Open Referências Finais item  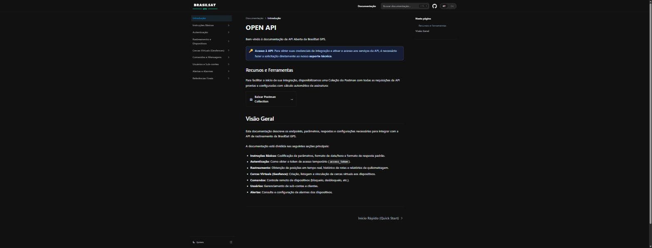click(x=203, y=78)
